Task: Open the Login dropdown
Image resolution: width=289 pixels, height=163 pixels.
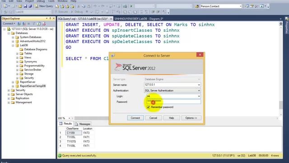Action: (x=199, y=96)
